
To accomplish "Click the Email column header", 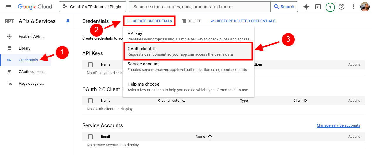I will click(105, 137).
